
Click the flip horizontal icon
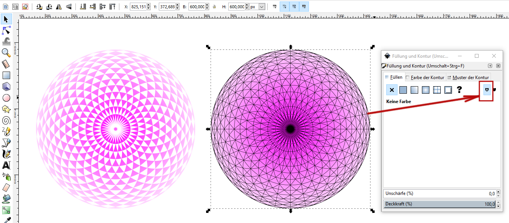coord(59,7)
